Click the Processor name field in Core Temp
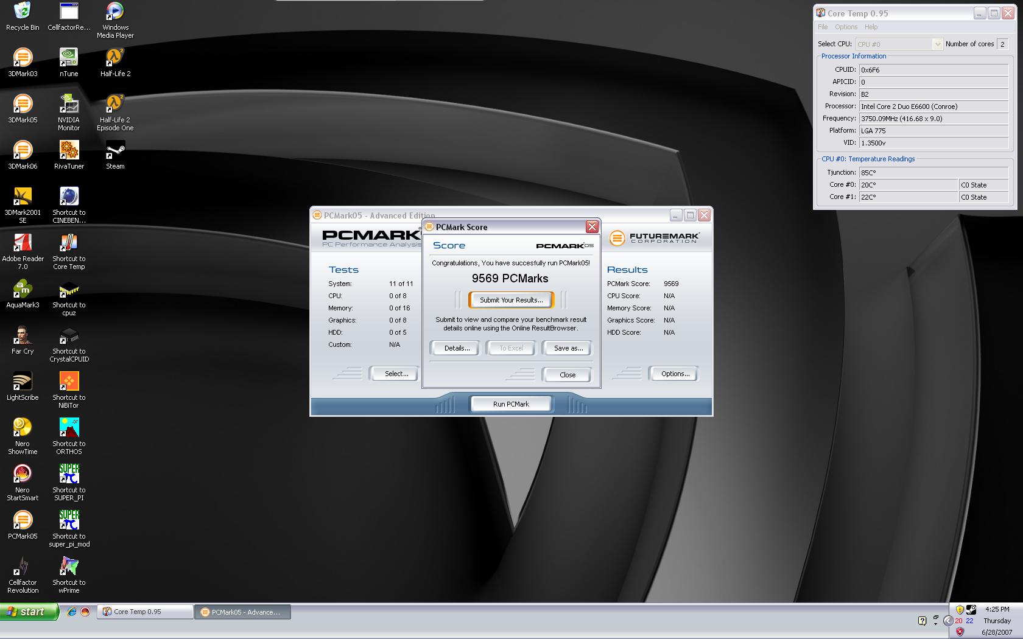 coord(933,106)
